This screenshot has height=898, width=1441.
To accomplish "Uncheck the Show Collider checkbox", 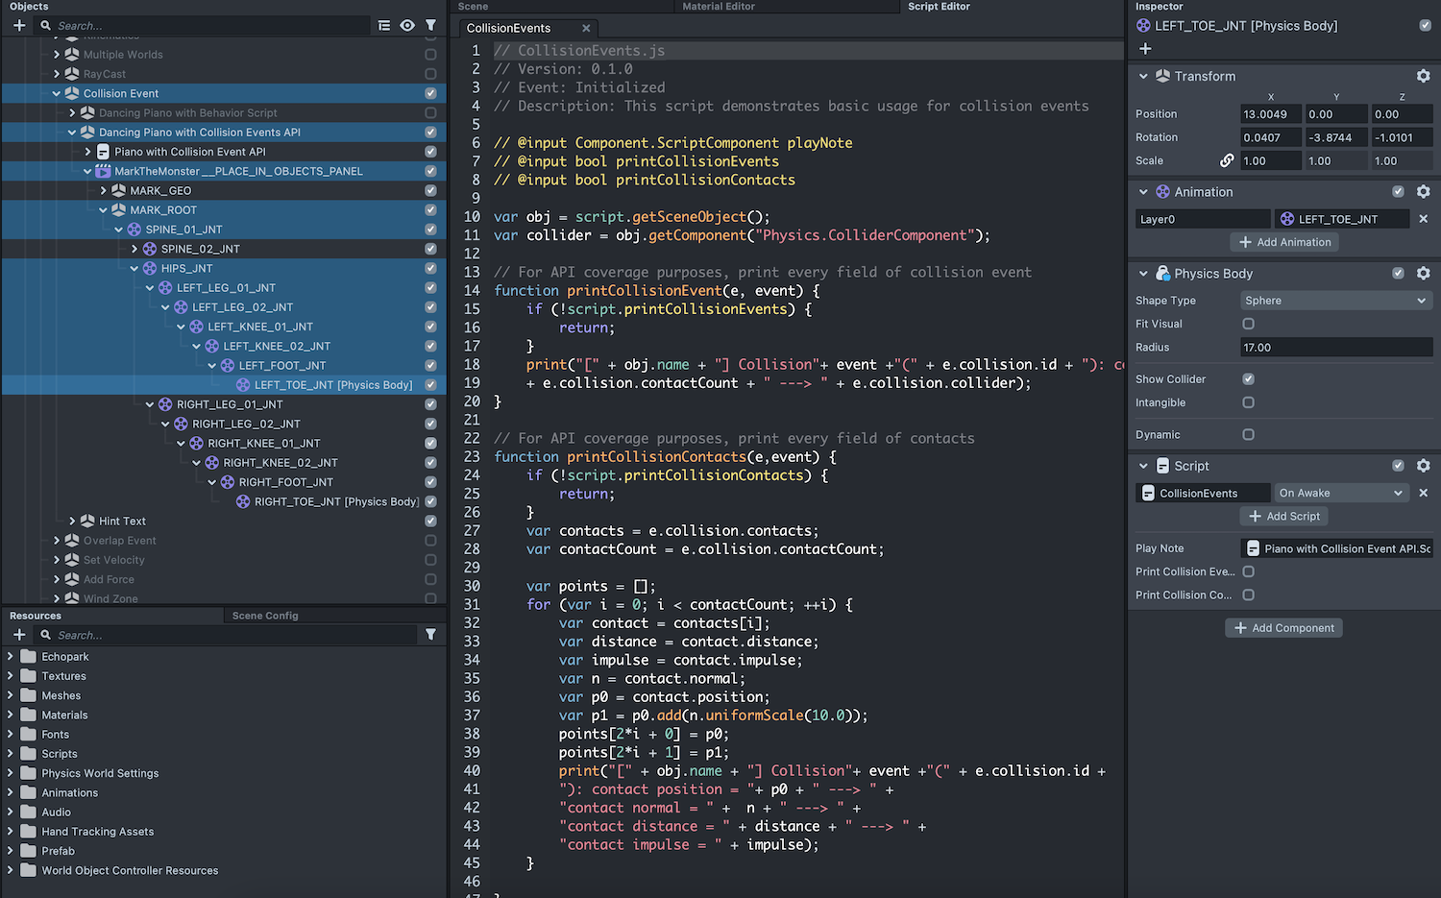I will pyautogui.click(x=1248, y=379).
